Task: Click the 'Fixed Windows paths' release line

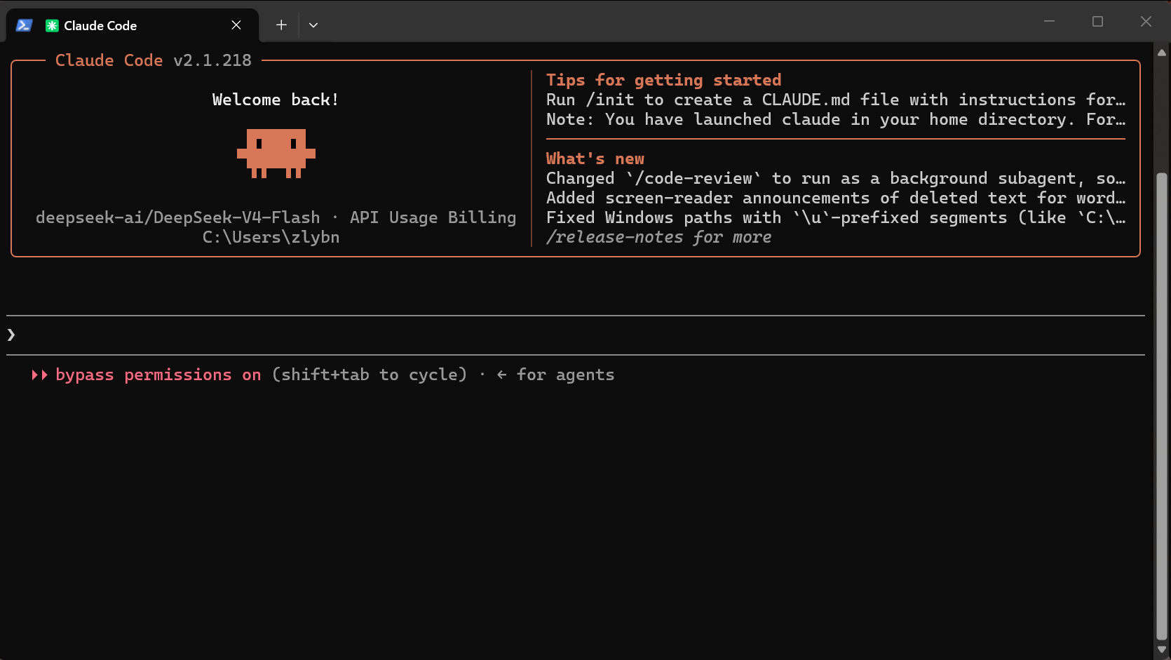Action: pyautogui.click(x=836, y=217)
